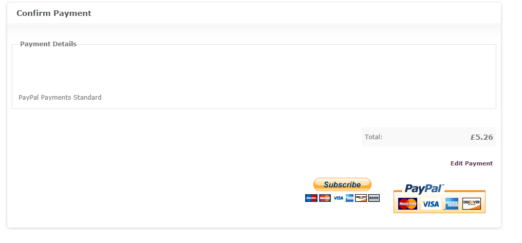Click the BANK icon under Subscribe
The image size is (522, 243).
374,198
